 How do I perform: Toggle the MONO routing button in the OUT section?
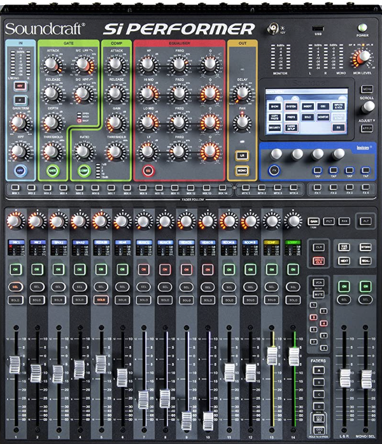click(x=242, y=170)
